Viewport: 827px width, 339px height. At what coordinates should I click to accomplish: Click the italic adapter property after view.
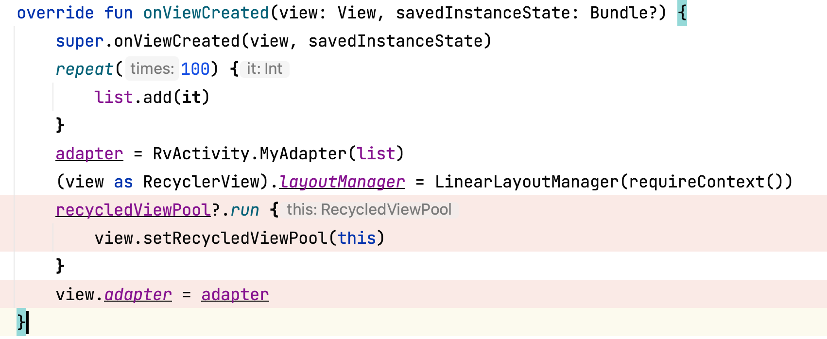[x=138, y=295]
